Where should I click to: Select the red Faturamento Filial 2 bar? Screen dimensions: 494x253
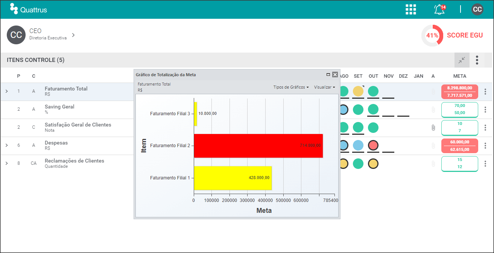pos(258,146)
